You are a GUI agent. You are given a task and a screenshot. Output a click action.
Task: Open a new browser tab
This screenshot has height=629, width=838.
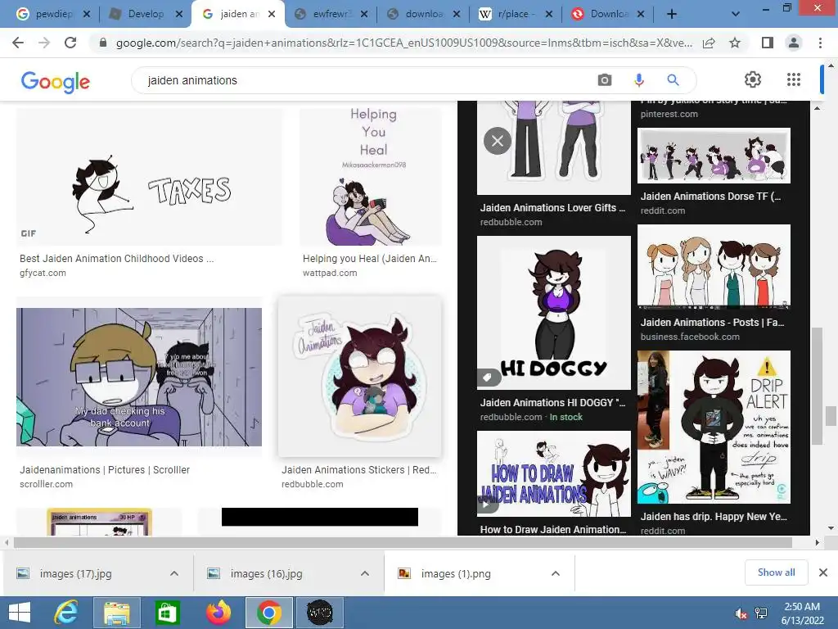(672, 15)
